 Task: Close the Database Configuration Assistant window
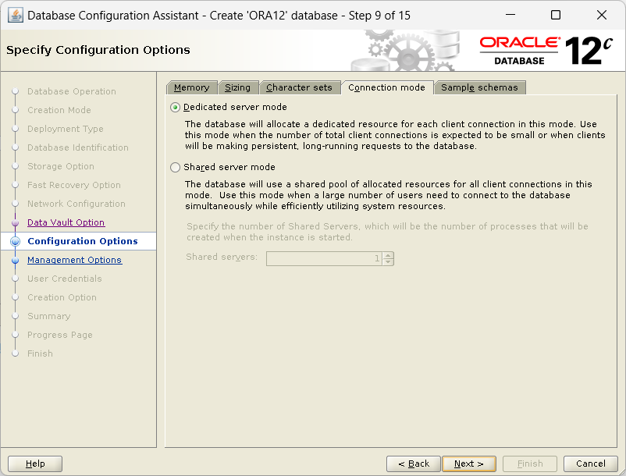[602, 15]
